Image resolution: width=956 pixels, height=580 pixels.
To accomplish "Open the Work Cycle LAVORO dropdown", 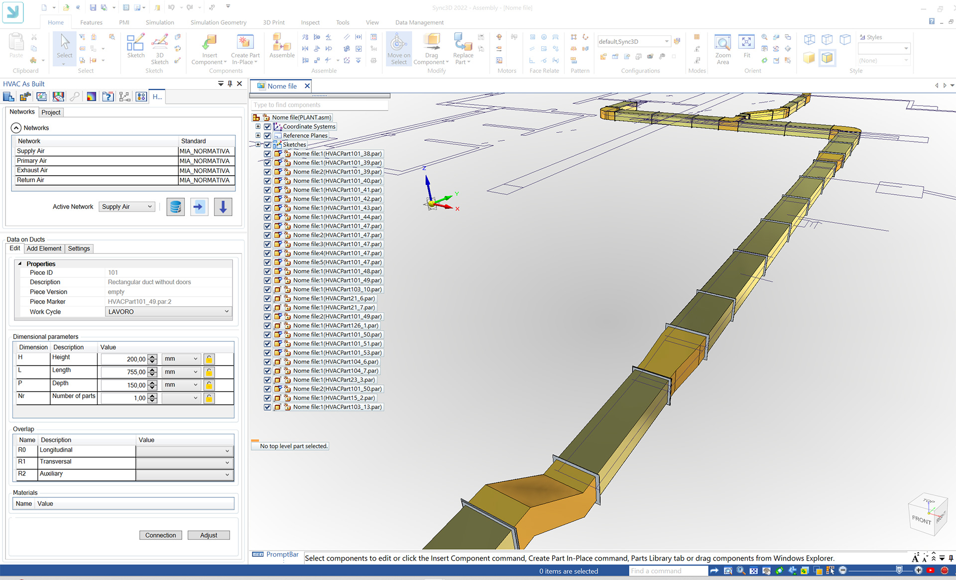I will (x=168, y=312).
